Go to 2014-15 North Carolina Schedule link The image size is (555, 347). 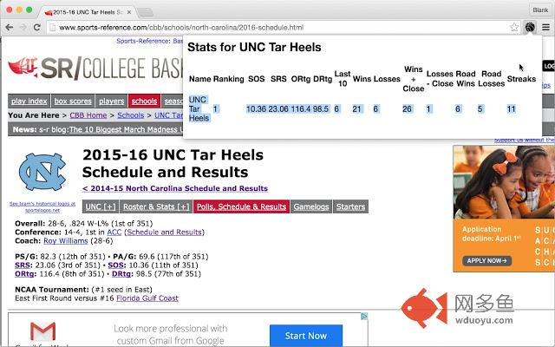pyautogui.click(x=175, y=188)
